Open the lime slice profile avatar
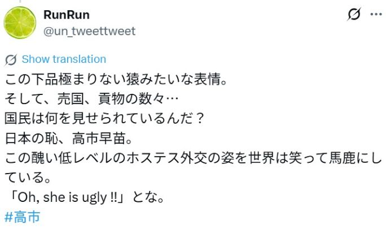386x229 pixels. [20, 23]
